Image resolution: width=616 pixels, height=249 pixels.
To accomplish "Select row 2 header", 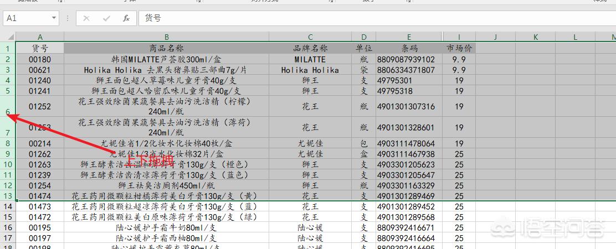I will [x=8, y=59].
